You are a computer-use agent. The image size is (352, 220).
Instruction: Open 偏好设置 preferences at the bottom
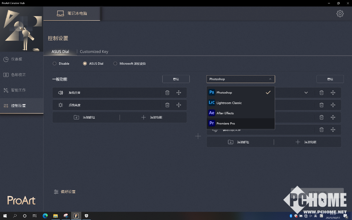(x=65, y=192)
